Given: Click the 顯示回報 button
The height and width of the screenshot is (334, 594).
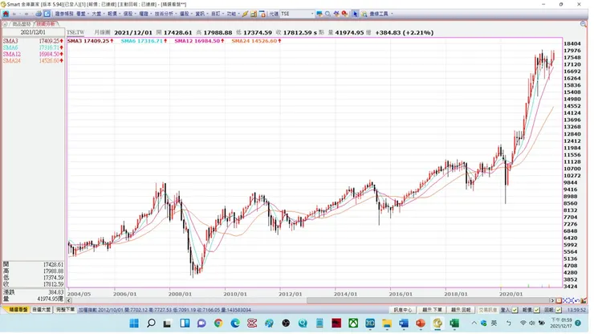Looking at the screenshot, I should pyautogui.click(x=461, y=310).
